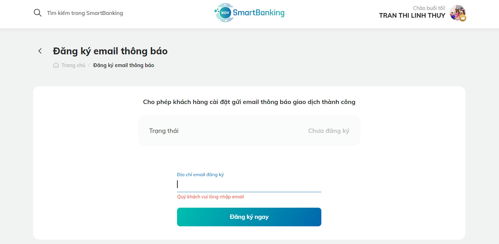
Task: Click the notification description about successful transactions
Action: tap(249, 102)
